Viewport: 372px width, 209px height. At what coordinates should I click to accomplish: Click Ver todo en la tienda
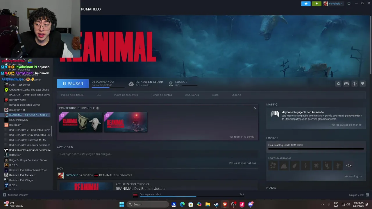point(242,137)
